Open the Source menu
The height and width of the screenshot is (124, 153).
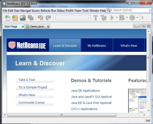click(x=36, y=10)
